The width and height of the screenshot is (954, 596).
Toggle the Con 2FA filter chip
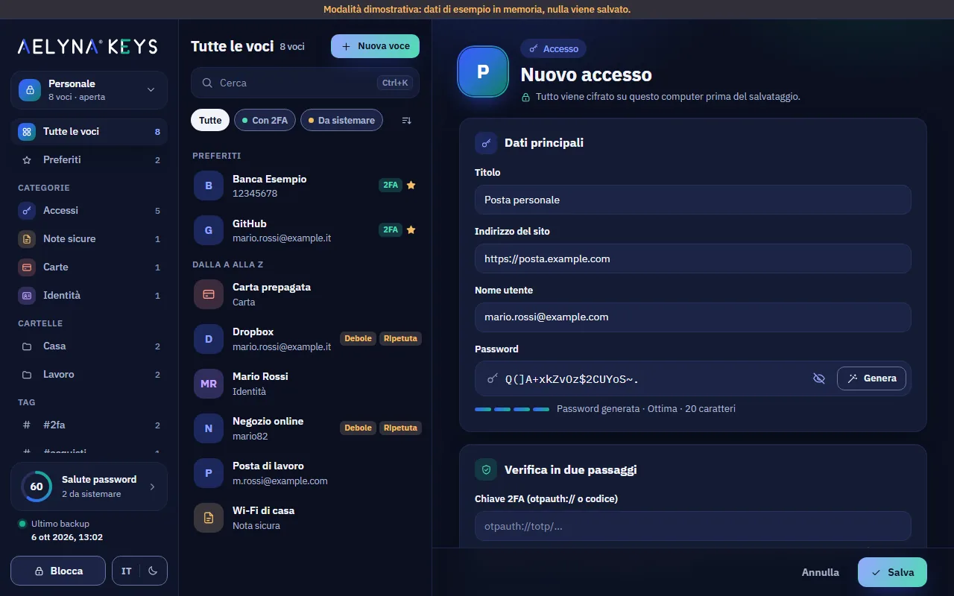pyautogui.click(x=265, y=120)
